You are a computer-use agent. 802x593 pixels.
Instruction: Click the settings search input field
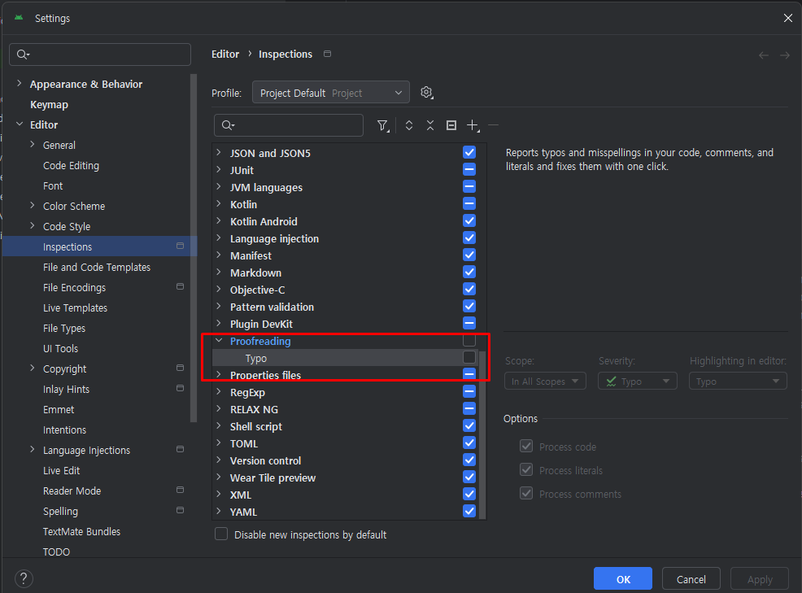tap(100, 55)
